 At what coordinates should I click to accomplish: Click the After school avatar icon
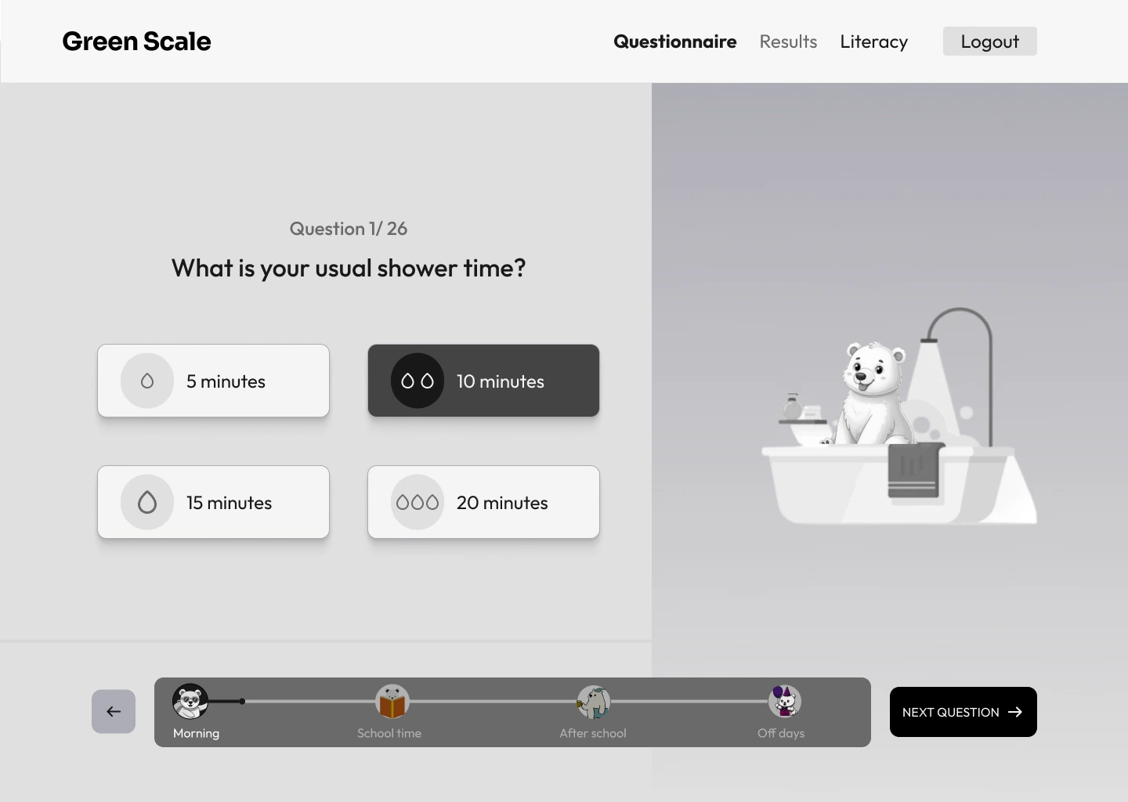coord(594,702)
